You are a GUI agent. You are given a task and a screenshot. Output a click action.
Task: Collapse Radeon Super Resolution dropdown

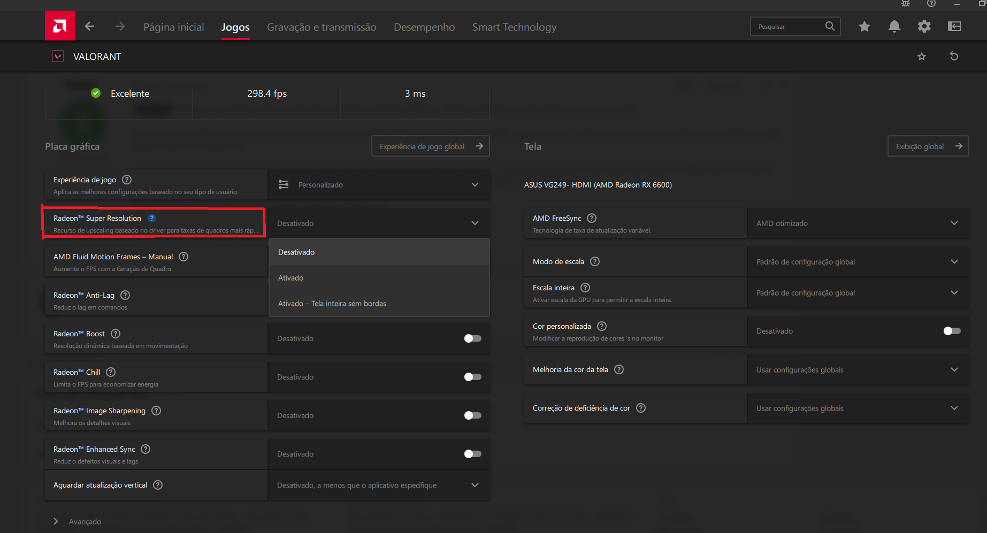[x=379, y=223]
